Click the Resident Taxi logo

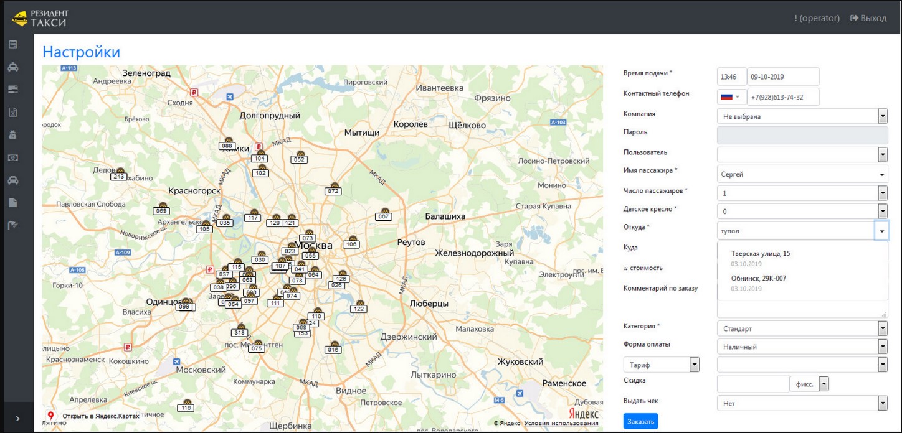41,18
